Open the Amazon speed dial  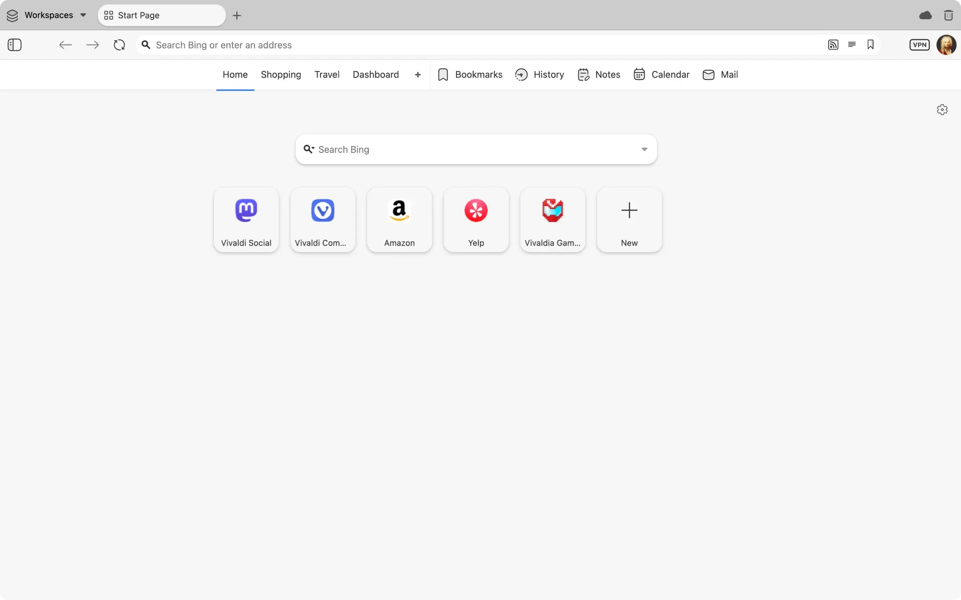(399, 220)
